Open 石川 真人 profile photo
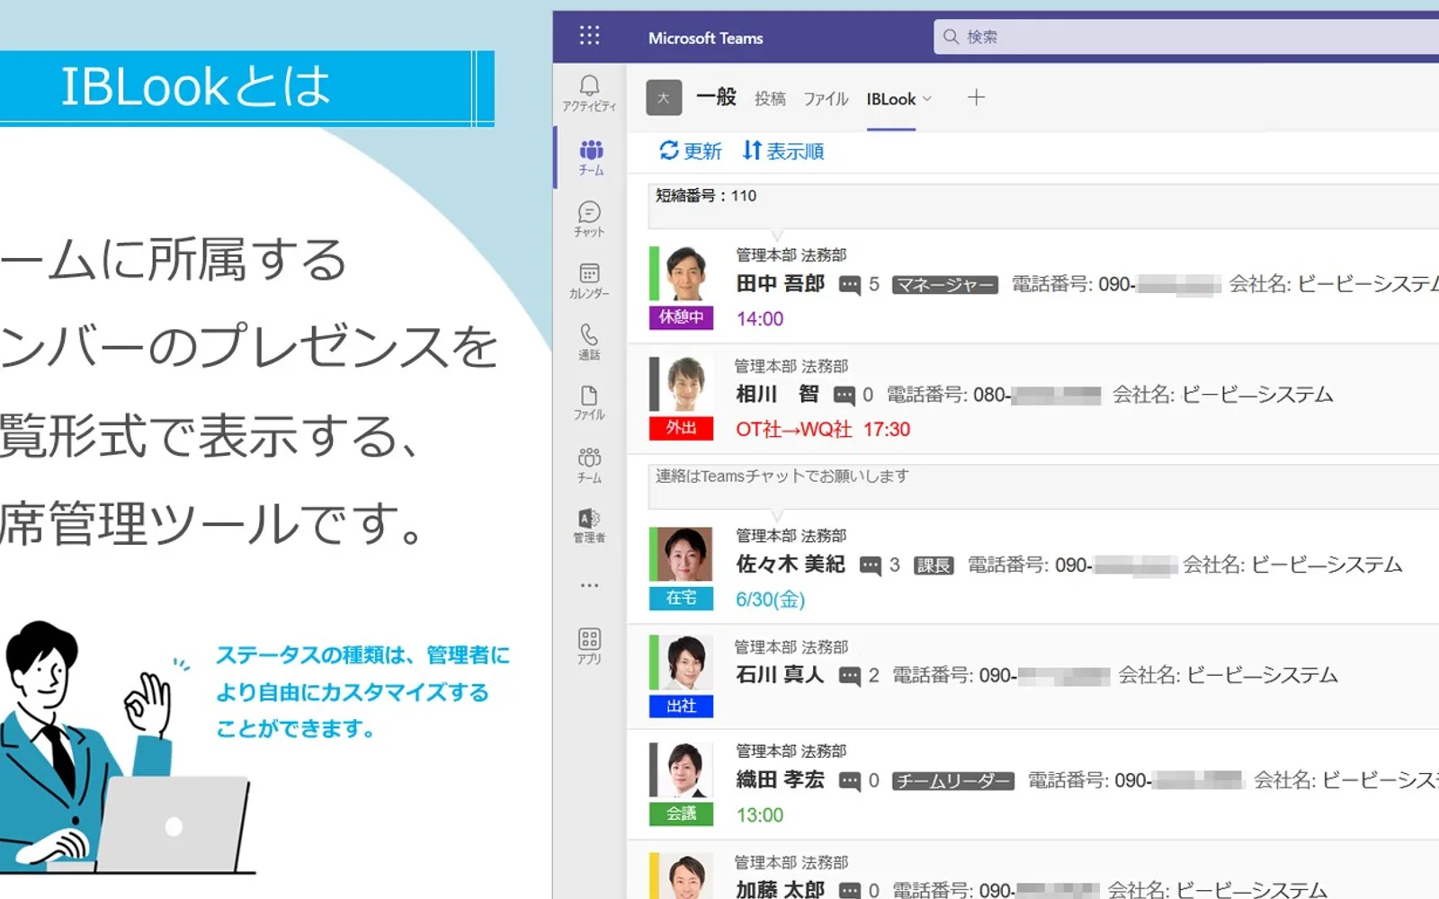The height and width of the screenshot is (899, 1439). (x=685, y=663)
